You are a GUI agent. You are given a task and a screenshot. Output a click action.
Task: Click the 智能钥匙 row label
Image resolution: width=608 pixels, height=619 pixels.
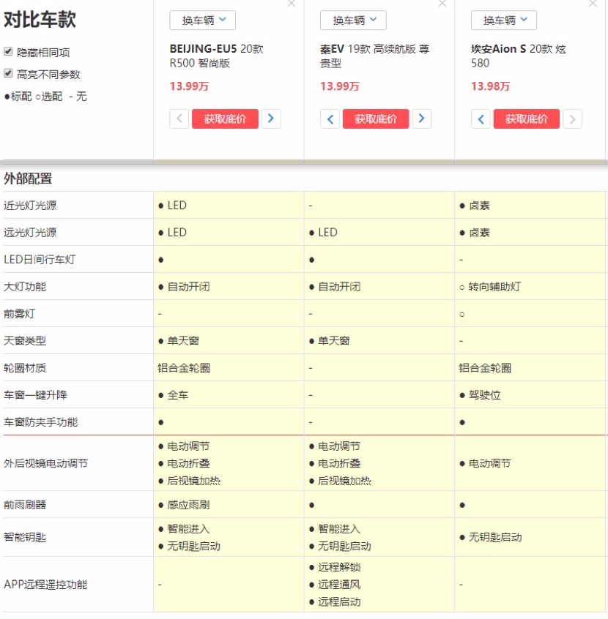[25, 537]
